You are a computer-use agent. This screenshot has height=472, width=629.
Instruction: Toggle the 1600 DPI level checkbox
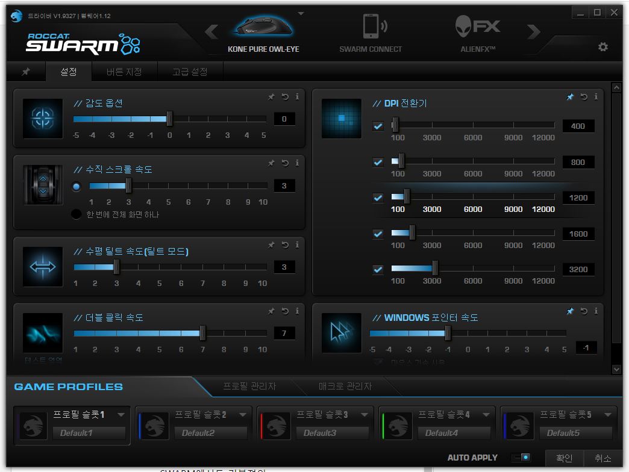click(x=378, y=234)
